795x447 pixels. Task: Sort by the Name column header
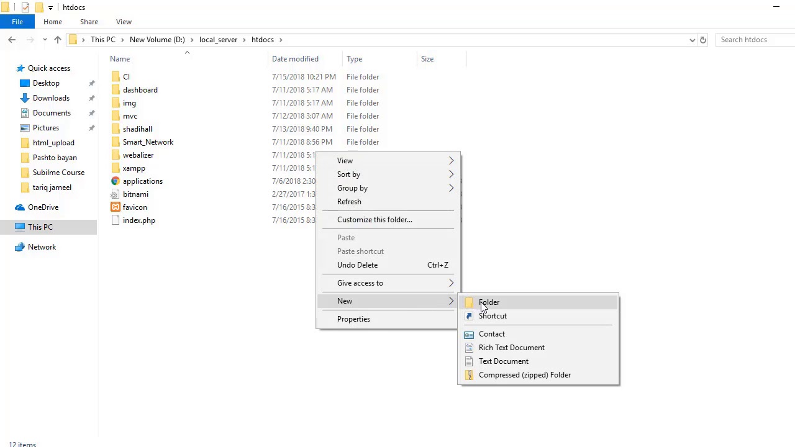pyautogui.click(x=120, y=59)
